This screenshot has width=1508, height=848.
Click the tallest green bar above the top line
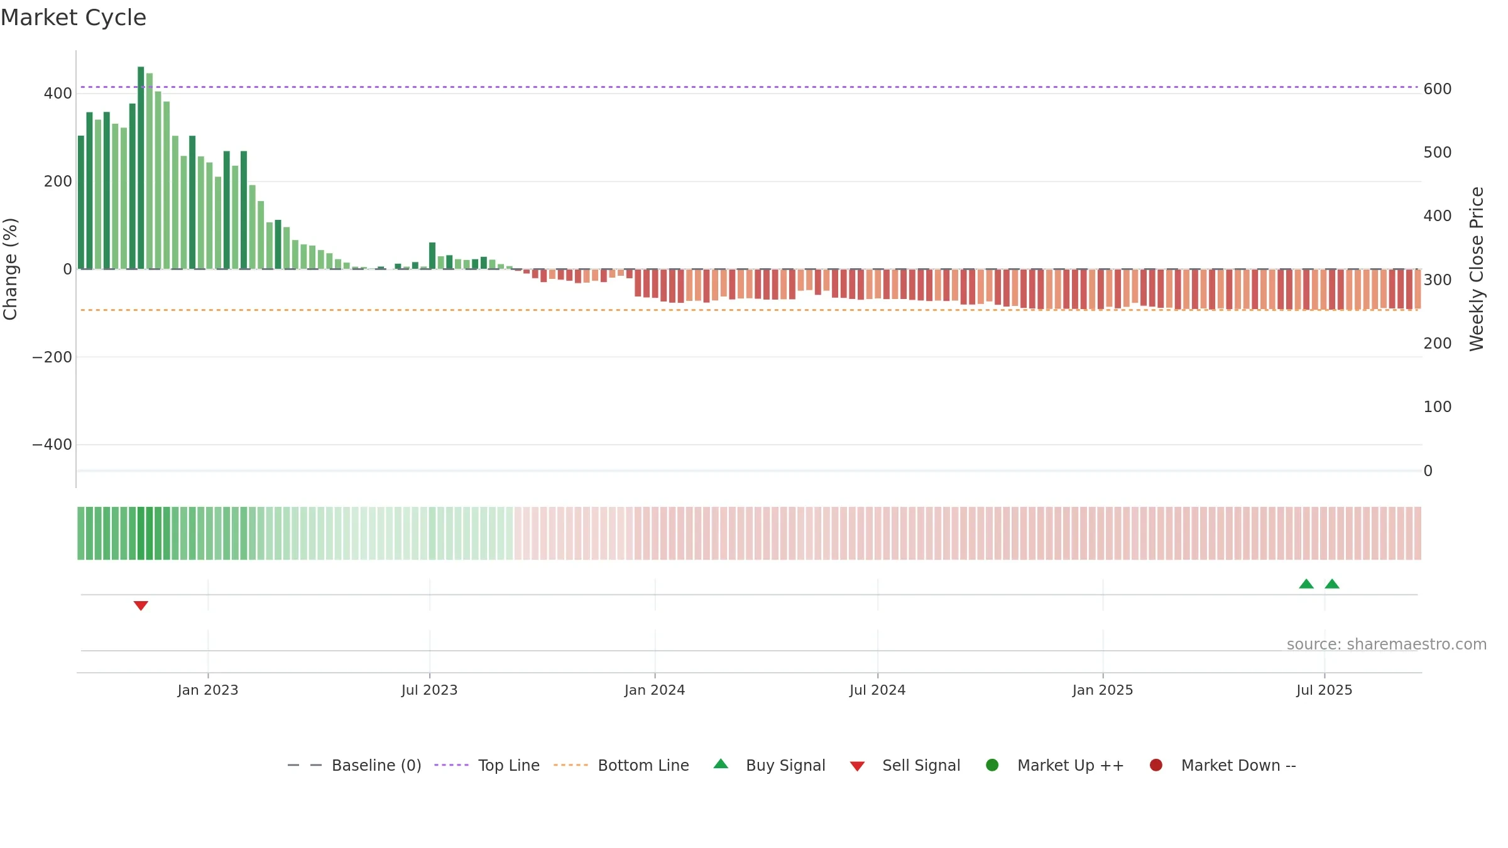(x=141, y=168)
